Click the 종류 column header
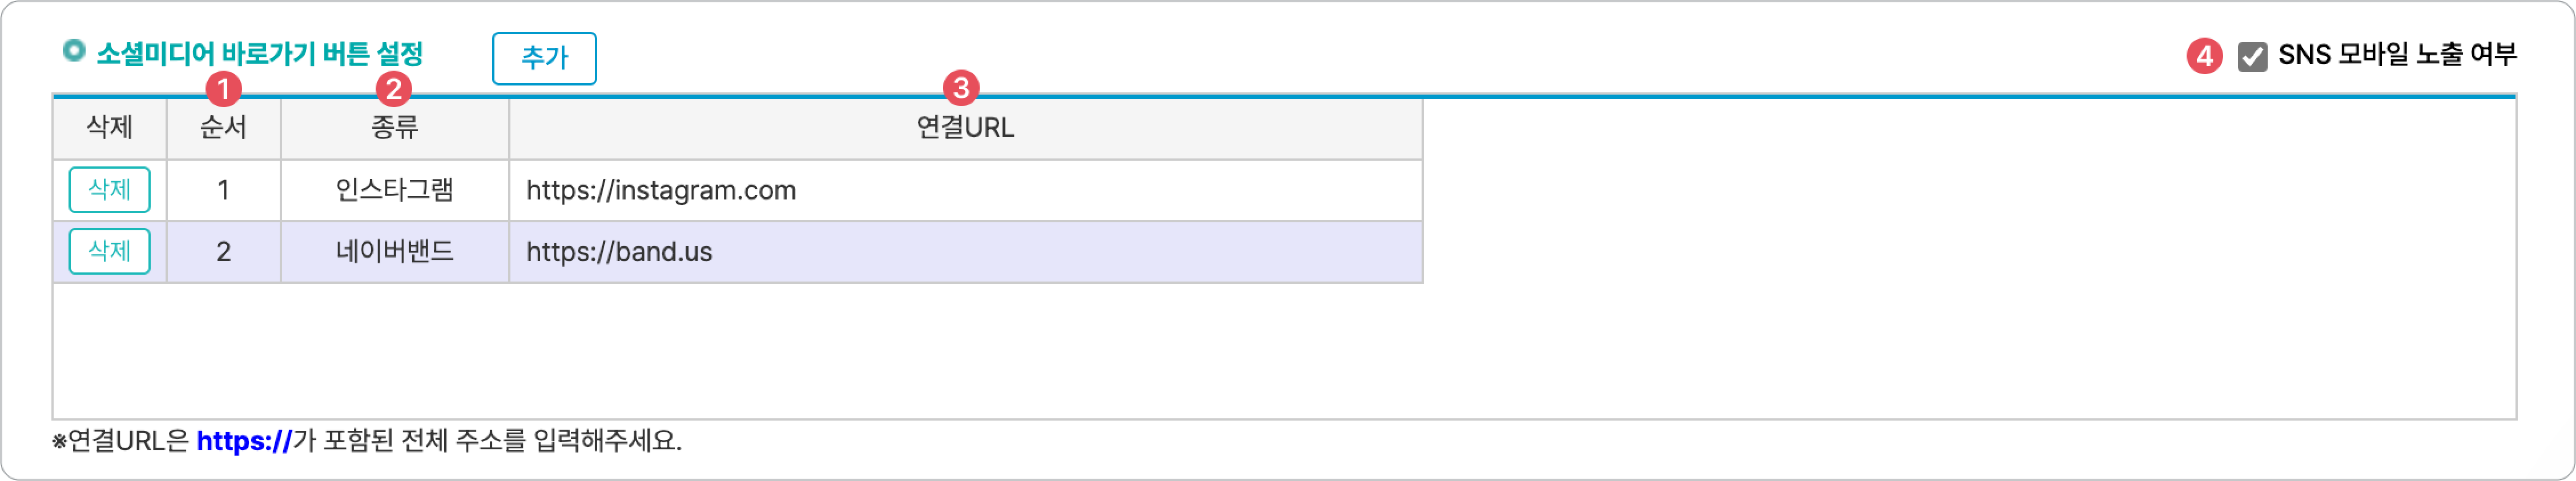The width and height of the screenshot is (2576, 481). [394, 128]
